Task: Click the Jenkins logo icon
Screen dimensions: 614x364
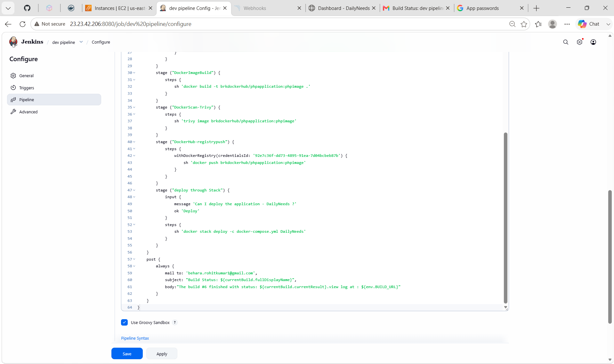Action: (13, 42)
